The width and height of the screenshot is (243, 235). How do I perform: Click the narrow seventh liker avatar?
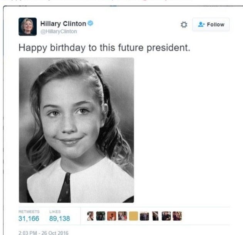(x=155, y=216)
